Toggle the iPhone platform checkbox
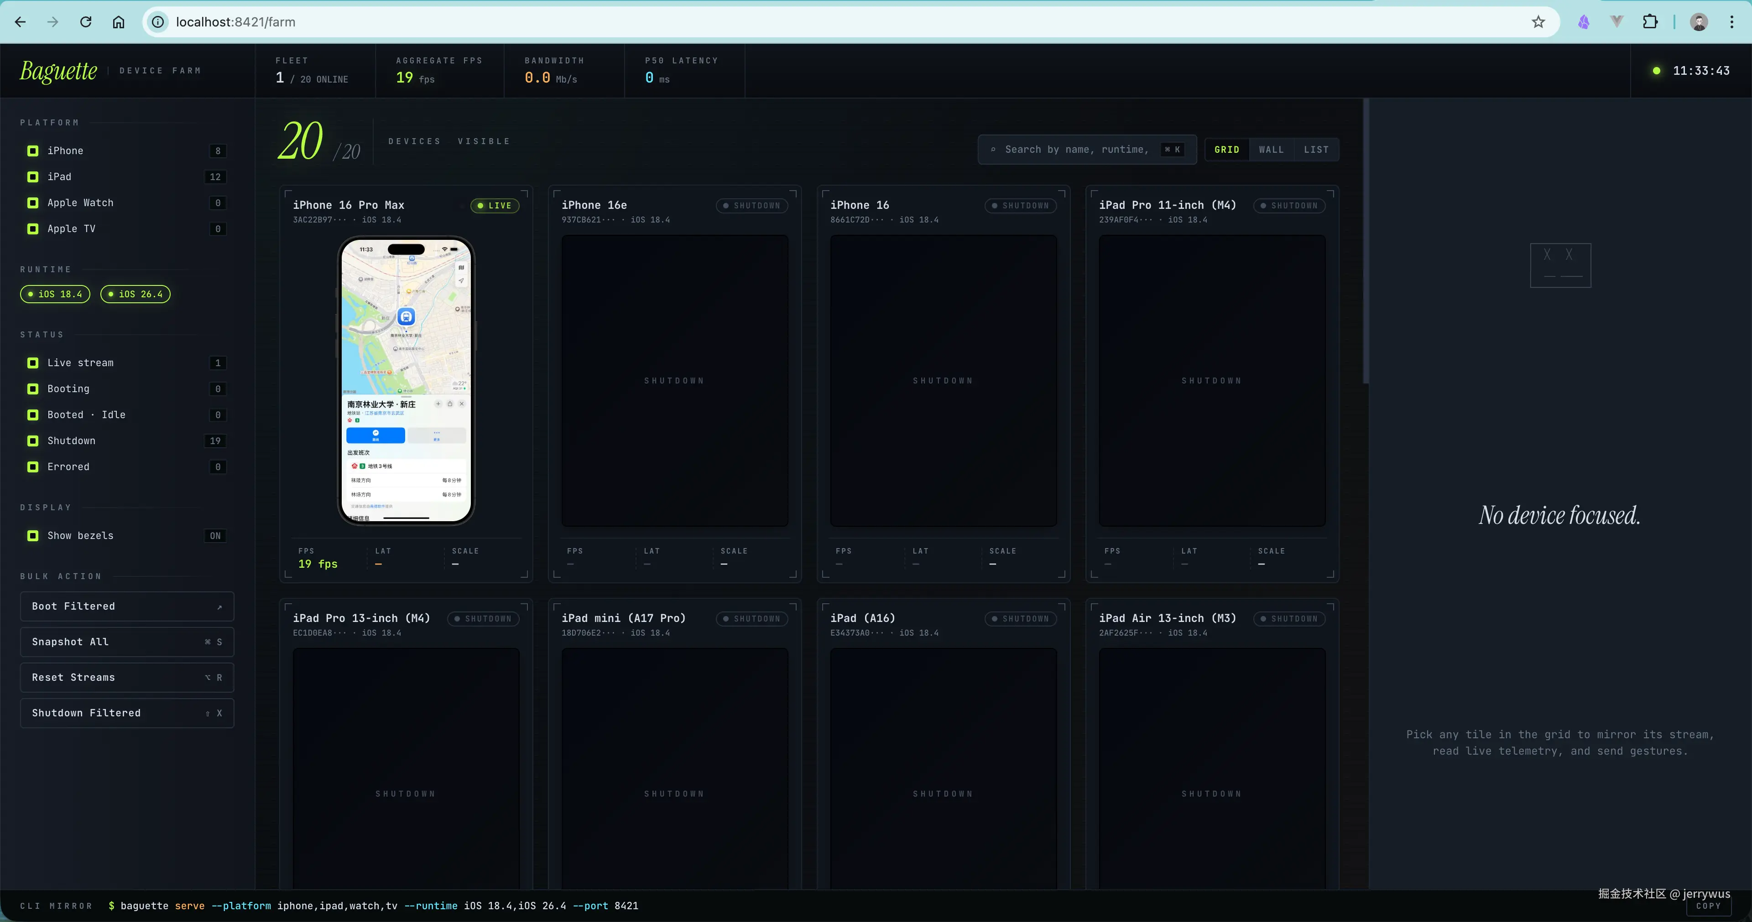The image size is (1752, 922). click(x=33, y=151)
